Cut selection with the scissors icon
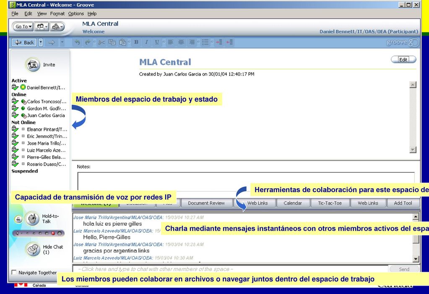Viewport: 429px width, 294px height. [x=101, y=42]
